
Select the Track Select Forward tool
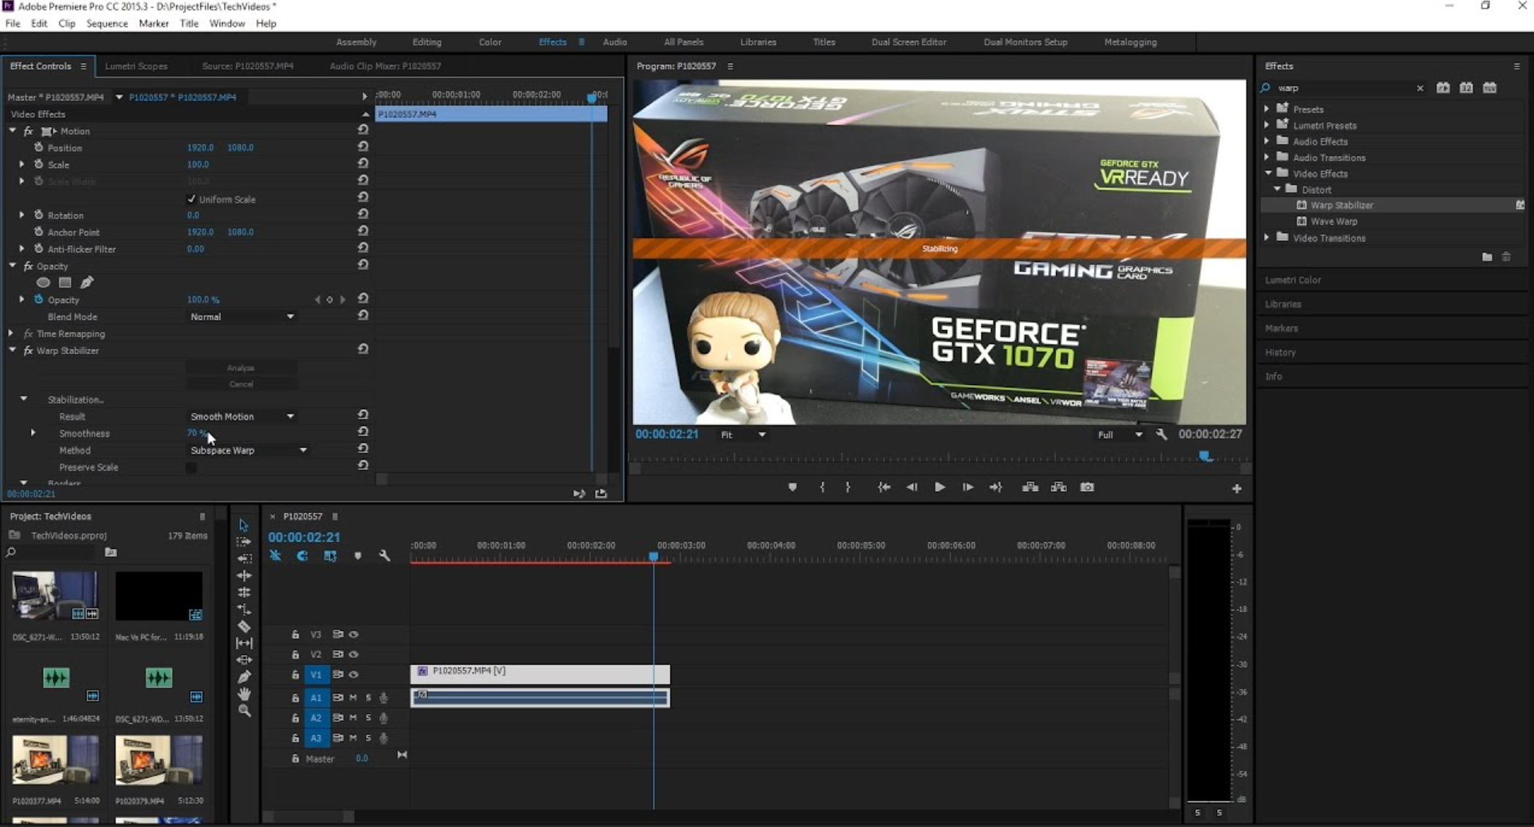(245, 542)
